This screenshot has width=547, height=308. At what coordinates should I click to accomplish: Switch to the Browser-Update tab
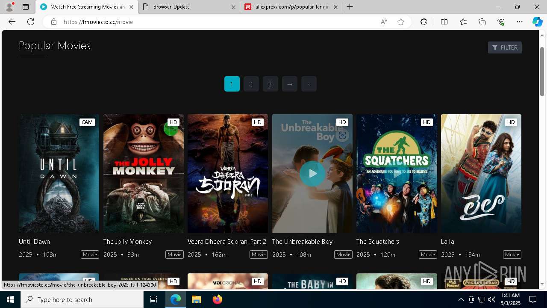click(x=188, y=7)
